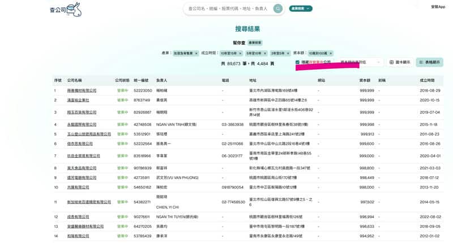Click the 地址 column header
453x243 pixels.
click(253, 80)
